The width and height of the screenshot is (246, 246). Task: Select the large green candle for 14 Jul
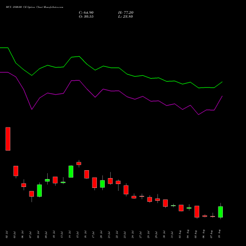tap(71, 172)
